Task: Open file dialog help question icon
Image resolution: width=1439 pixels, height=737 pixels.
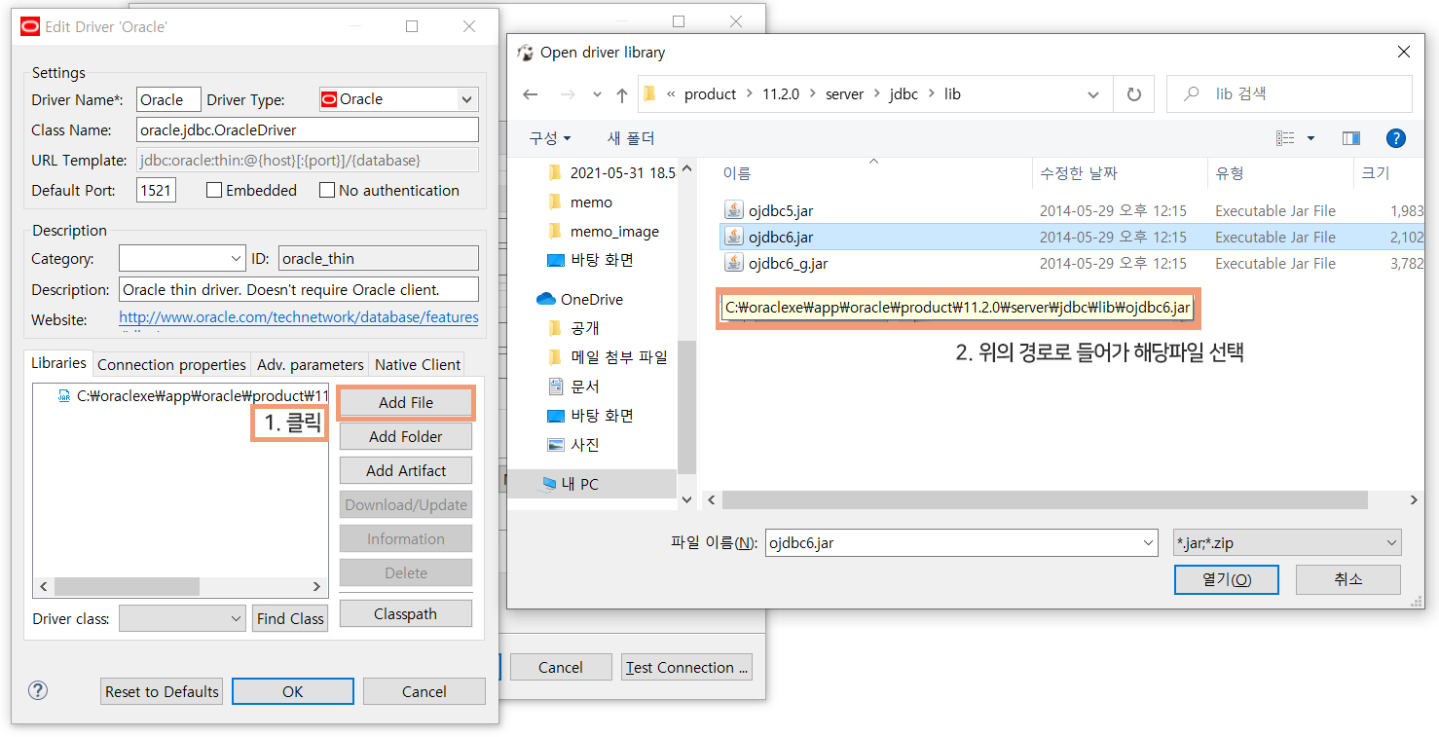Action: pos(1395,138)
